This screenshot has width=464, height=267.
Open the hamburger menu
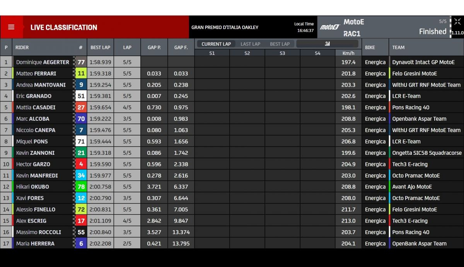[11, 27]
